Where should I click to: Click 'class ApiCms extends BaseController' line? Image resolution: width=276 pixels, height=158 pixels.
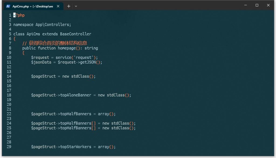52,34
